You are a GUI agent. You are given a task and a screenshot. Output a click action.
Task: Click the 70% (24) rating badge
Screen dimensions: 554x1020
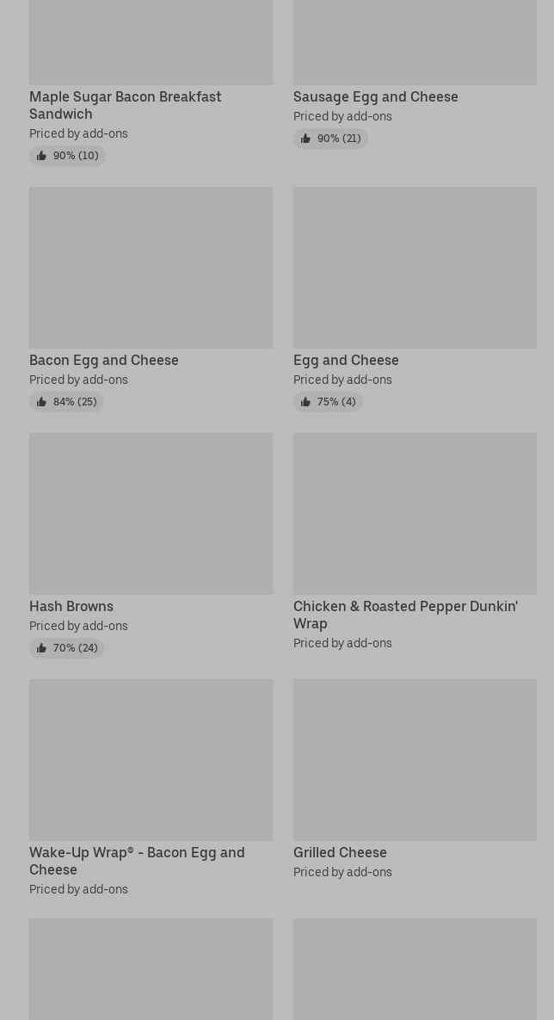coord(75,648)
